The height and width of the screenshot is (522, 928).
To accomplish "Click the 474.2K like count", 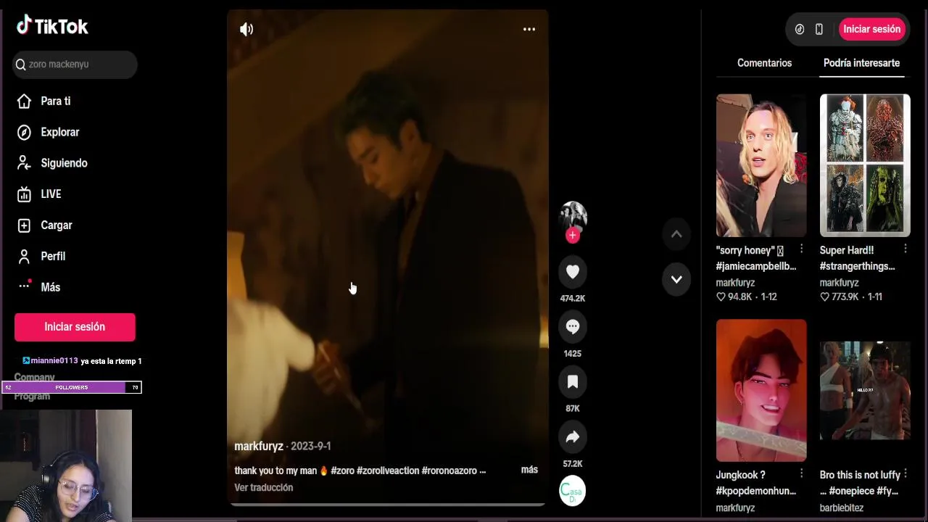I will click(573, 299).
